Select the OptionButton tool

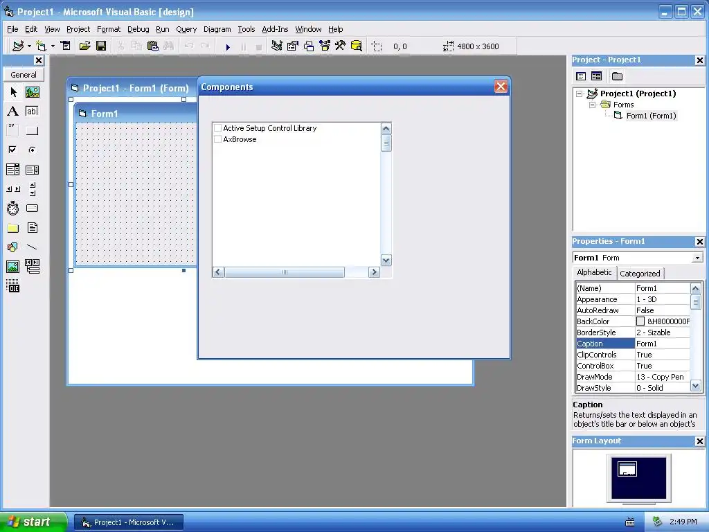pyautogui.click(x=32, y=150)
